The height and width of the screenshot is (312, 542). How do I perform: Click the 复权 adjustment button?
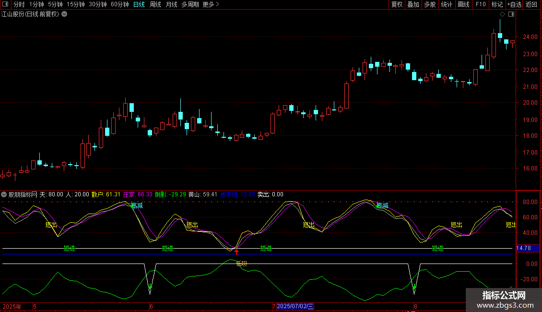click(397, 5)
